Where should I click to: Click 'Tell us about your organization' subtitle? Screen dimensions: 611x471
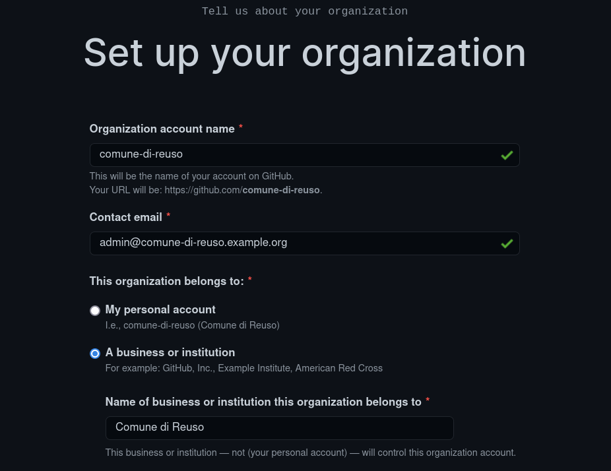click(305, 11)
